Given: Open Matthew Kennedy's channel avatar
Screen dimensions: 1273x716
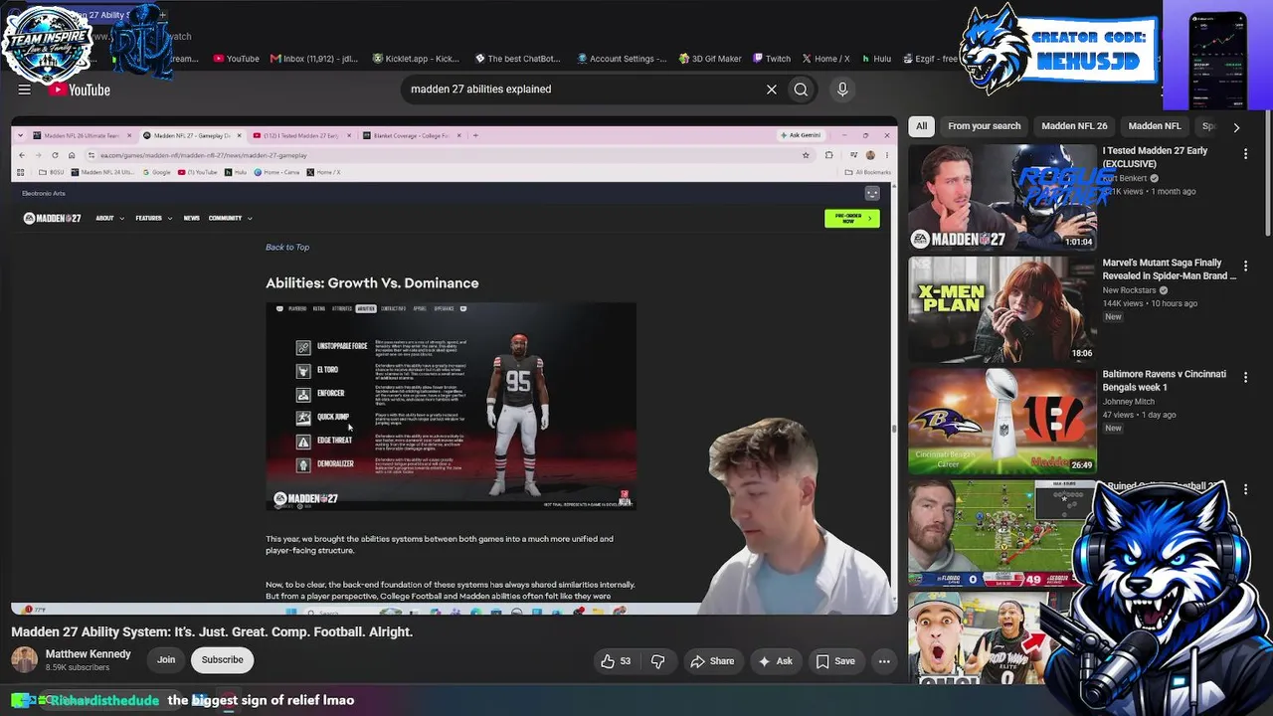Looking at the screenshot, I should 25,659.
